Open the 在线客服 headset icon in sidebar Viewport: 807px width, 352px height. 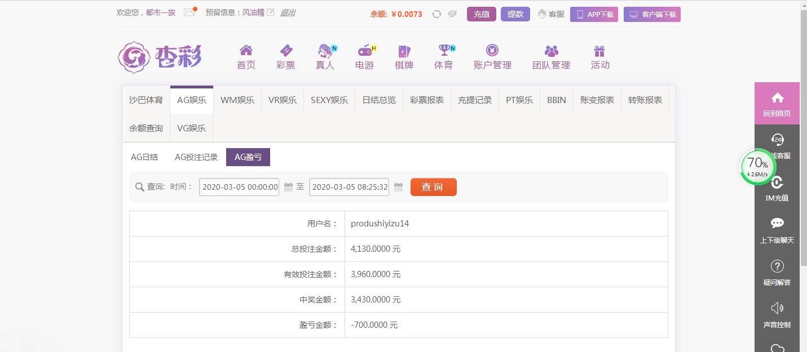point(777,140)
